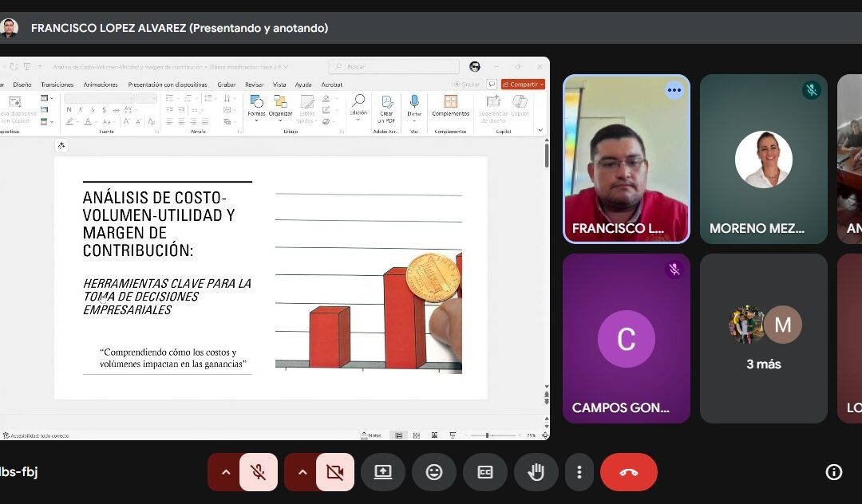Click the present screen share icon

click(x=383, y=472)
